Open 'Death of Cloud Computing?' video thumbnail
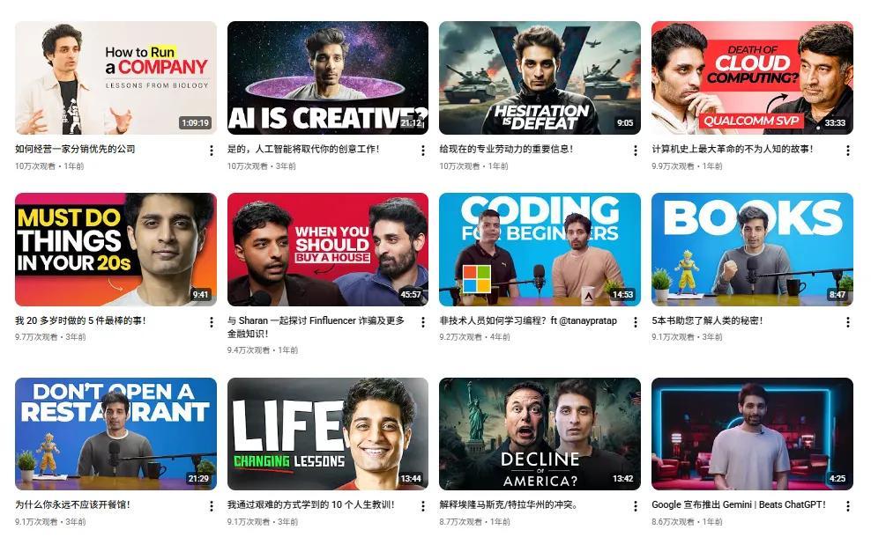The height and width of the screenshot is (537, 871). [752, 77]
